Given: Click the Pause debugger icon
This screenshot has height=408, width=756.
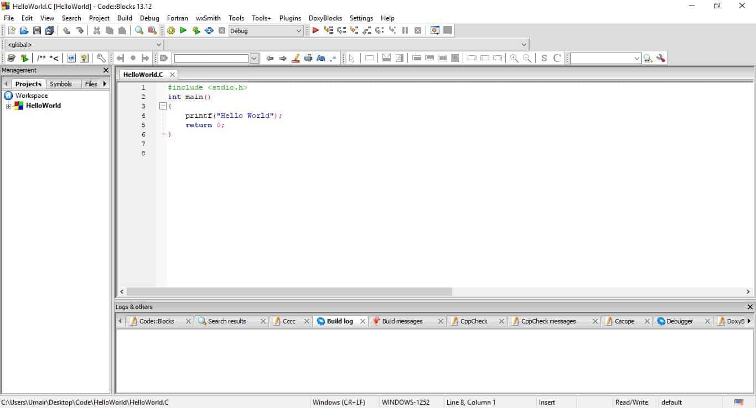Looking at the screenshot, I should [405, 30].
